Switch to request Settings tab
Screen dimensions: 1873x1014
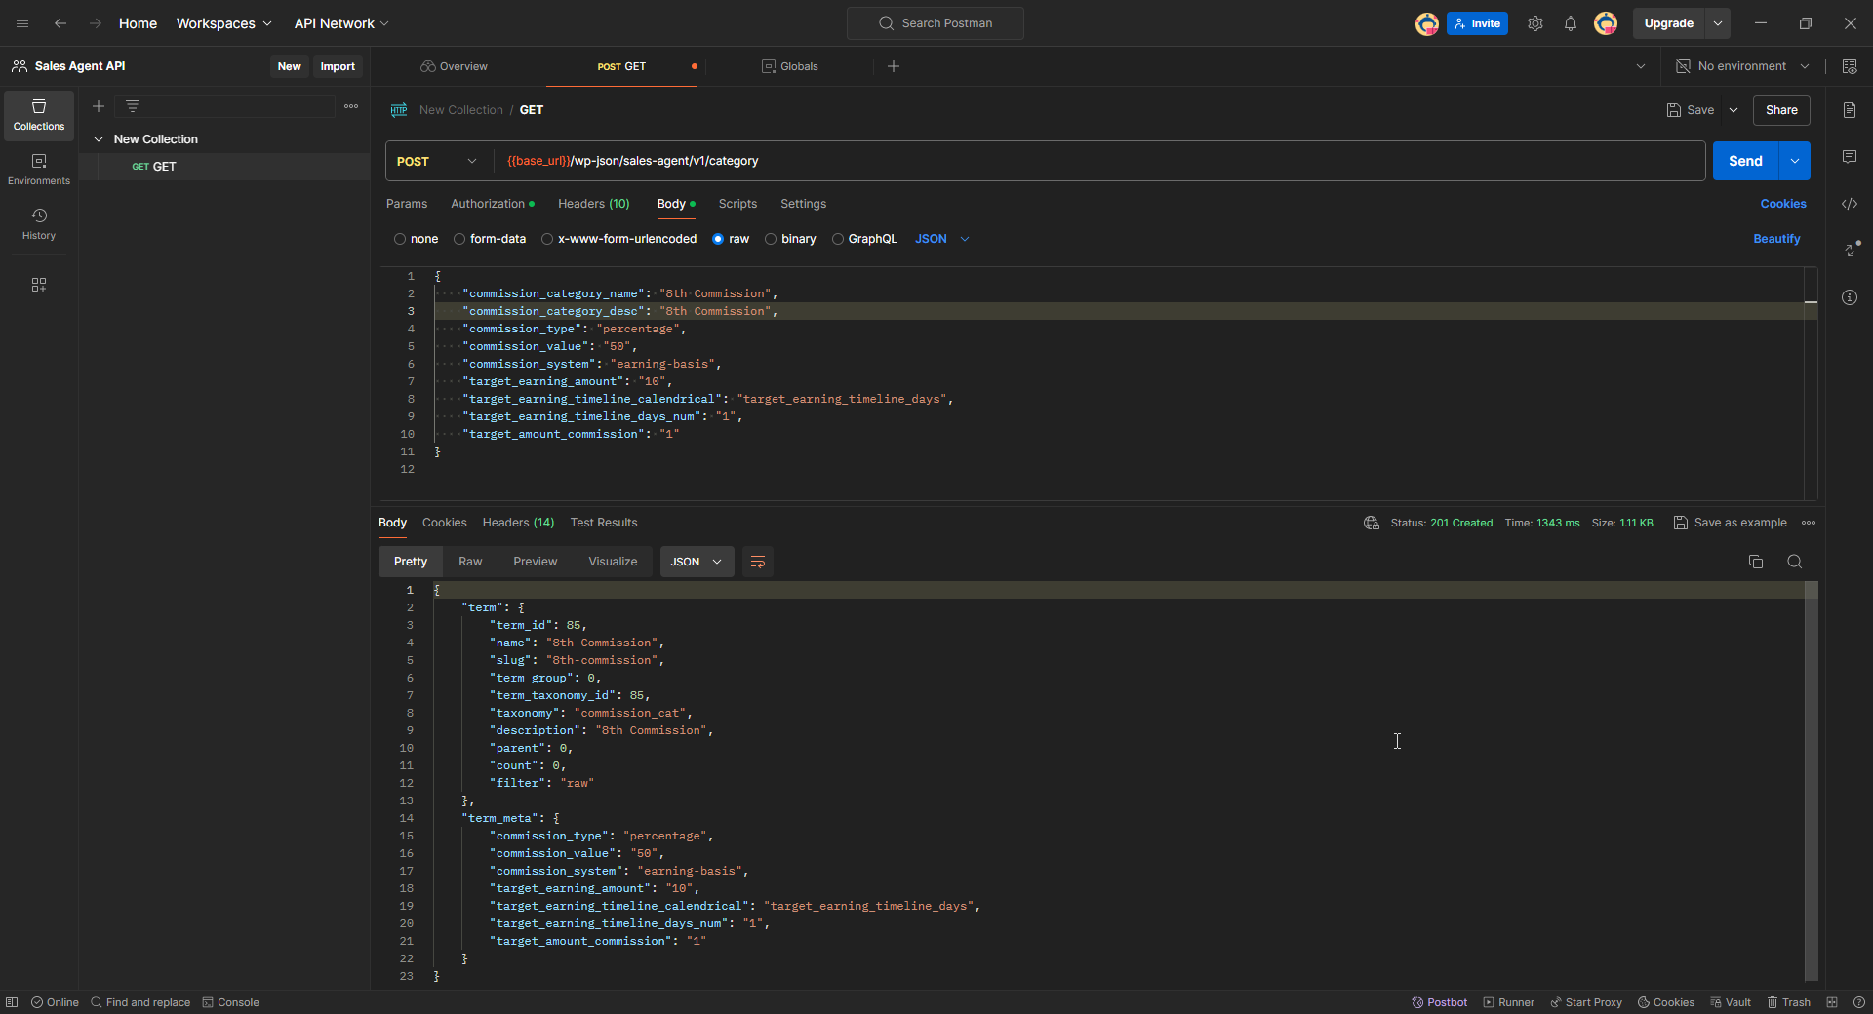click(803, 204)
